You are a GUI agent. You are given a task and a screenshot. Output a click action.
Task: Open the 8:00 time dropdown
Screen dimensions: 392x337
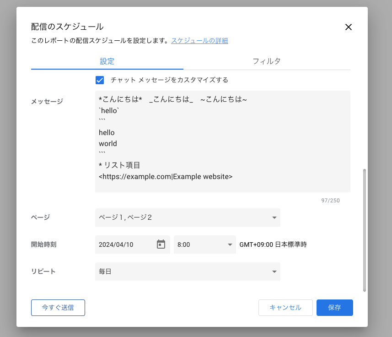point(204,245)
